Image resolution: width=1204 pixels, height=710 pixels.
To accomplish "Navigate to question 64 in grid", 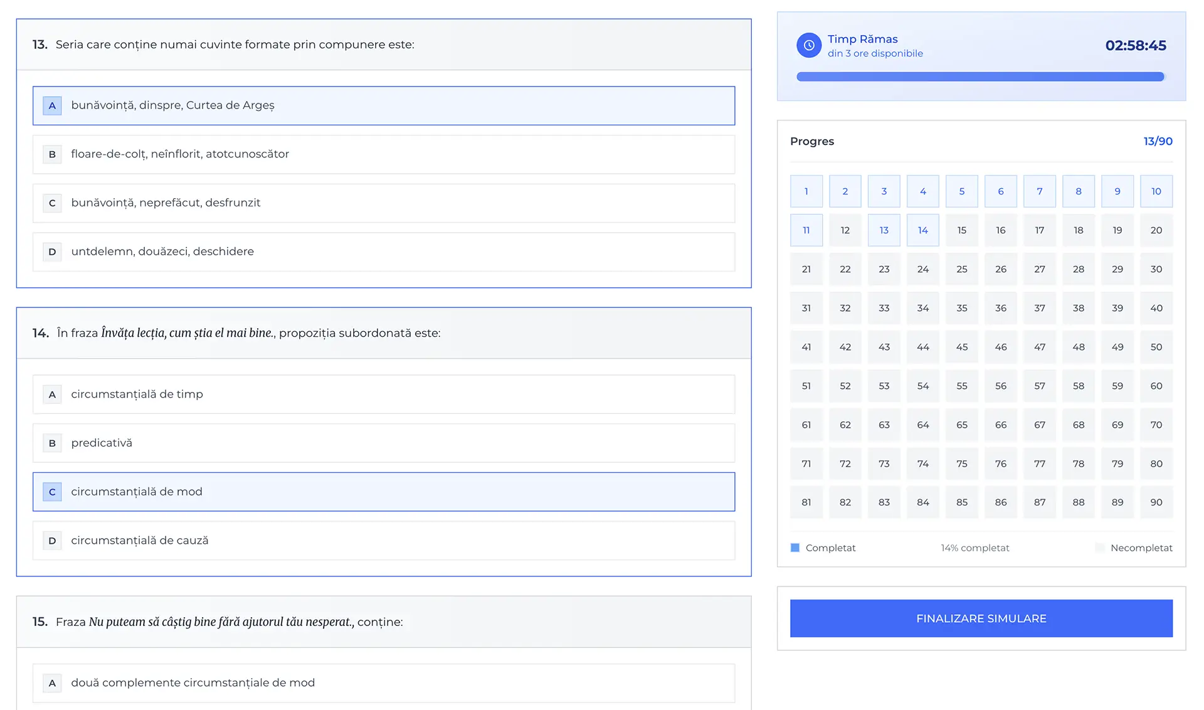I will tap(923, 425).
